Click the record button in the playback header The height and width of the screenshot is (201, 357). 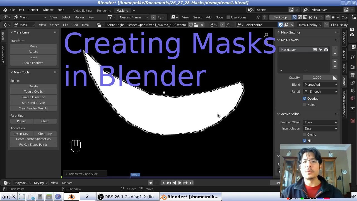click(150, 183)
